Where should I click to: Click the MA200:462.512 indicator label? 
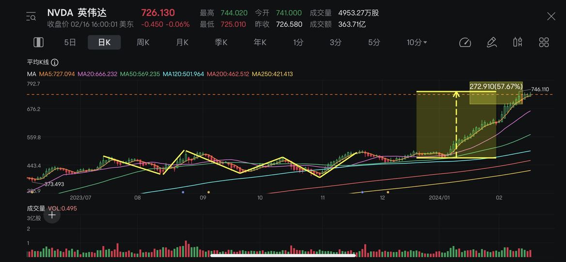228,74
